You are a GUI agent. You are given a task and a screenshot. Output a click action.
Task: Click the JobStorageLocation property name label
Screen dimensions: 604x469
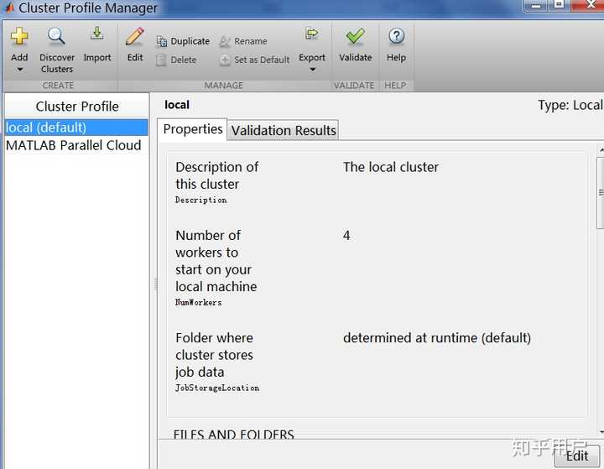coord(217,388)
